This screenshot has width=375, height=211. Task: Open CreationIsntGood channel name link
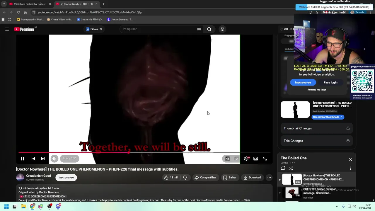click(x=38, y=176)
